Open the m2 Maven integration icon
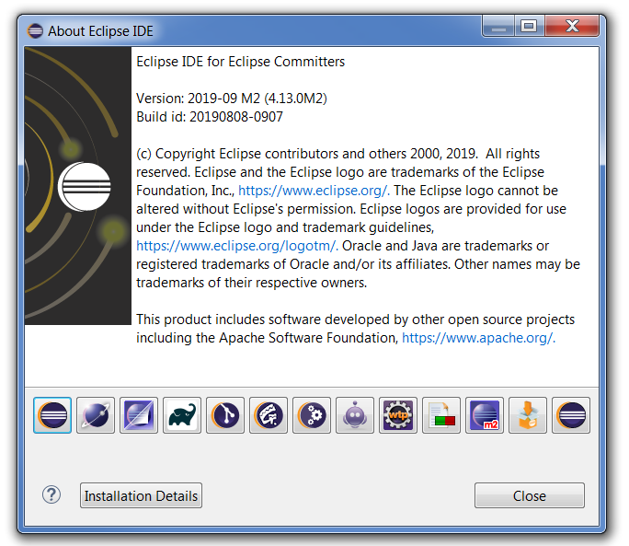 coord(485,415)
